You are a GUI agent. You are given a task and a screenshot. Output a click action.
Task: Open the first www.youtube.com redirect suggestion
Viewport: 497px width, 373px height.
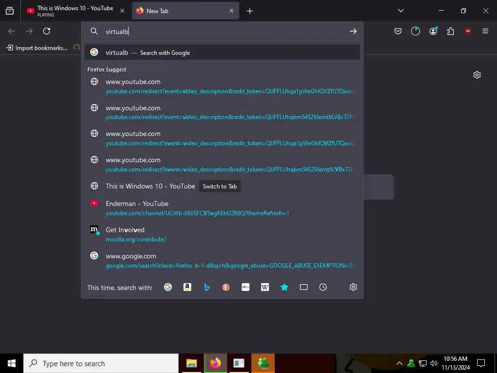pos(222,86)
